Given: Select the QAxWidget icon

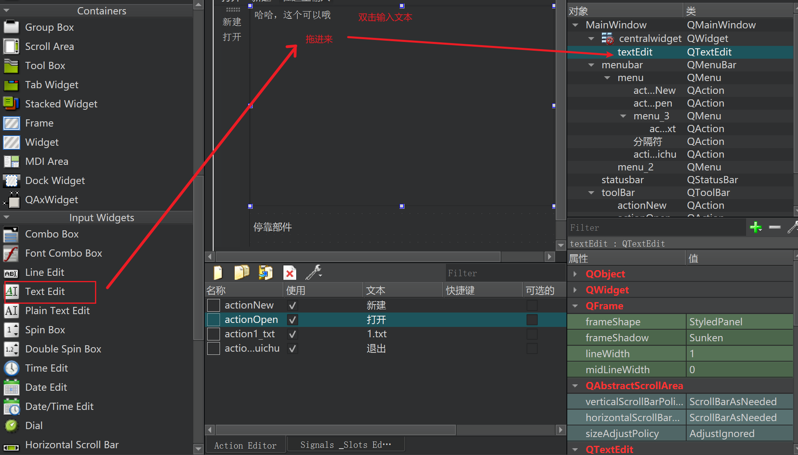Looking at the screenshot, I should click(11, 200).
